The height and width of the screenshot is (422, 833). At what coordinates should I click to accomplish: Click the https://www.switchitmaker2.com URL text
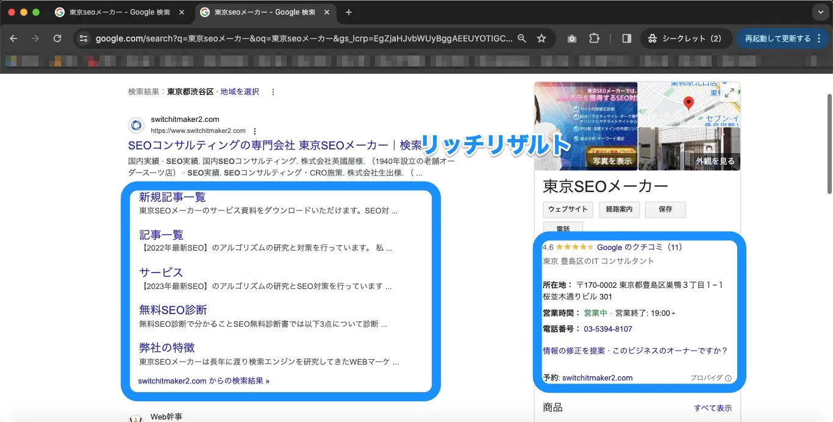point(198,131)
